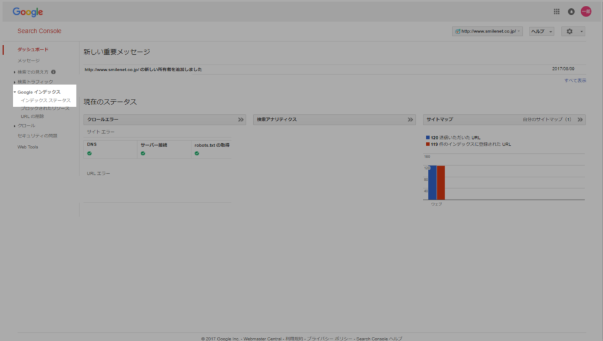Click the サーバー接続 status label
Viewport: 603px width, 341px height.
coord(154,145)
